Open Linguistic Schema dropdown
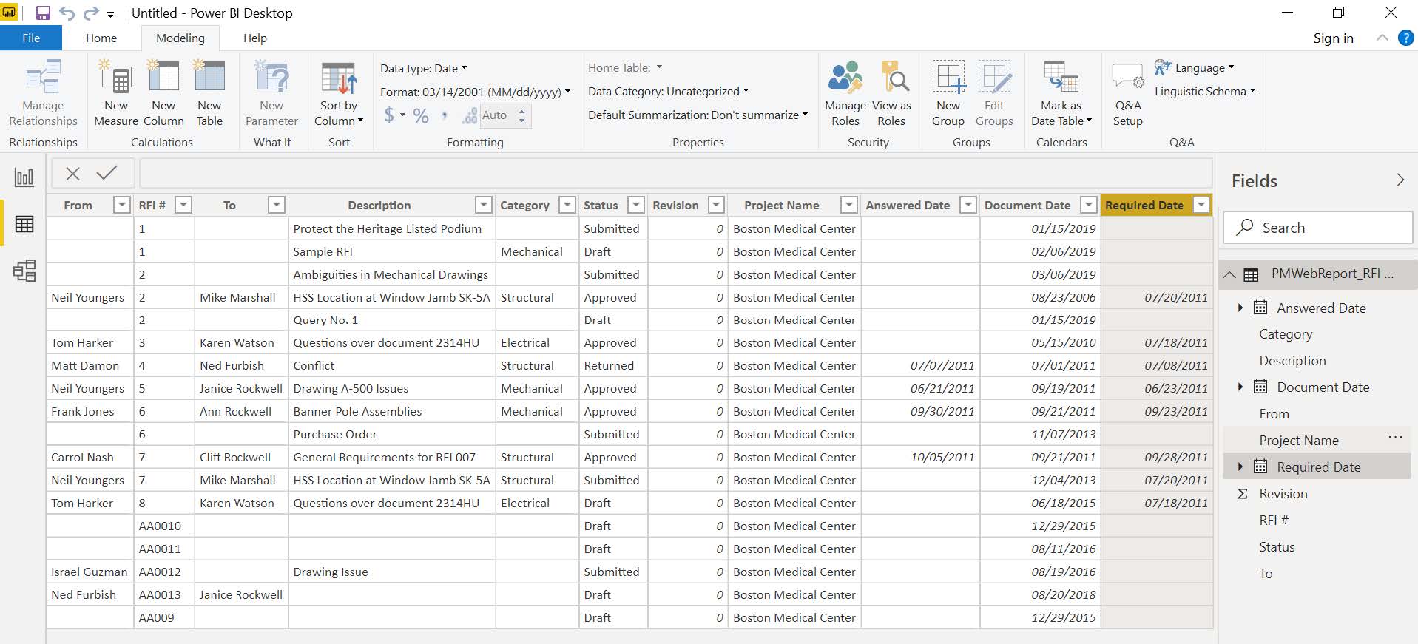 [x=1205, y=91]
